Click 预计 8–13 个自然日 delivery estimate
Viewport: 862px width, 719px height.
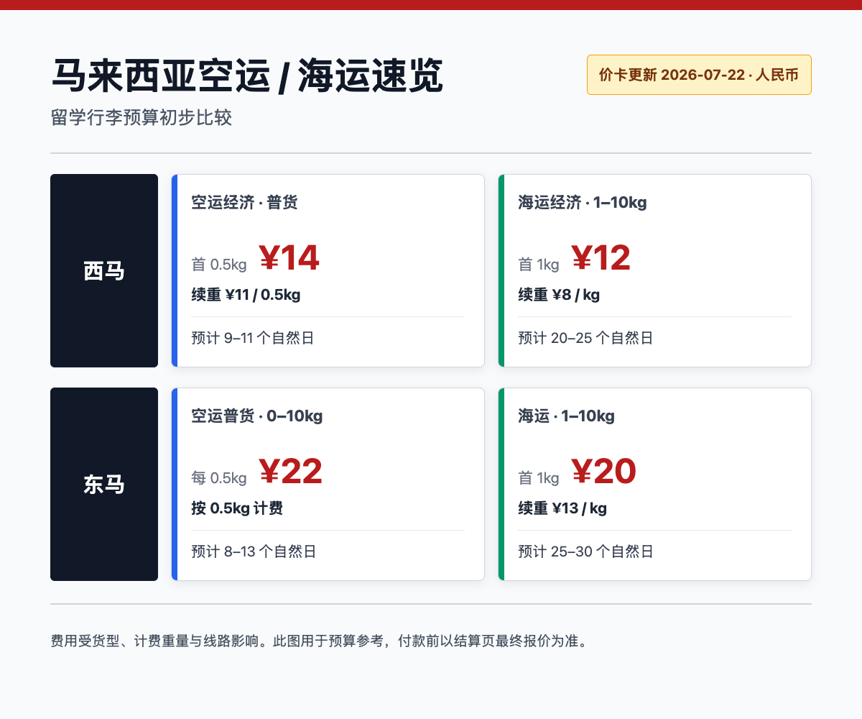click(x=254, y=551)
